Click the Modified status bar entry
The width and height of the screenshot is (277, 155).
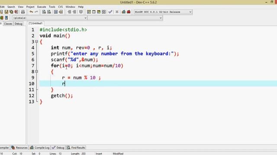tap(118, 153)
